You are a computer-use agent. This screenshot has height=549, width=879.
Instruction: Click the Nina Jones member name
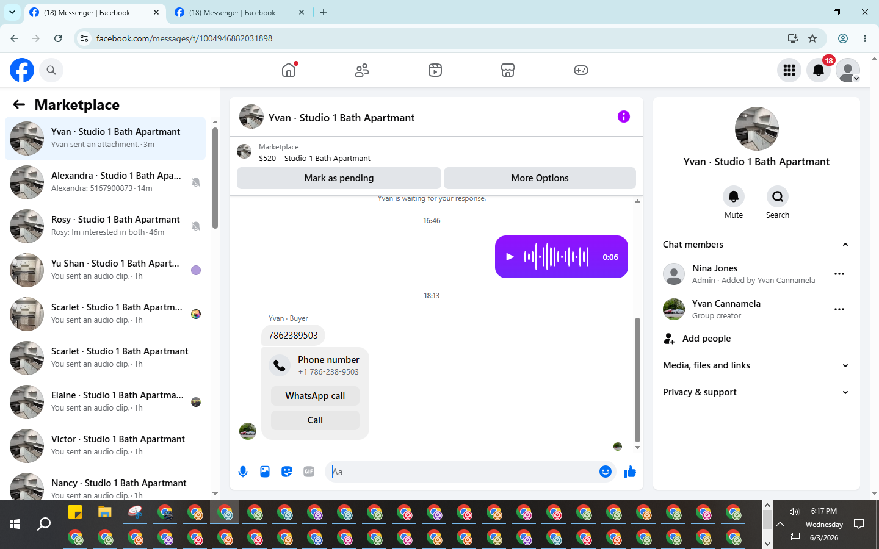click(715, 268)
